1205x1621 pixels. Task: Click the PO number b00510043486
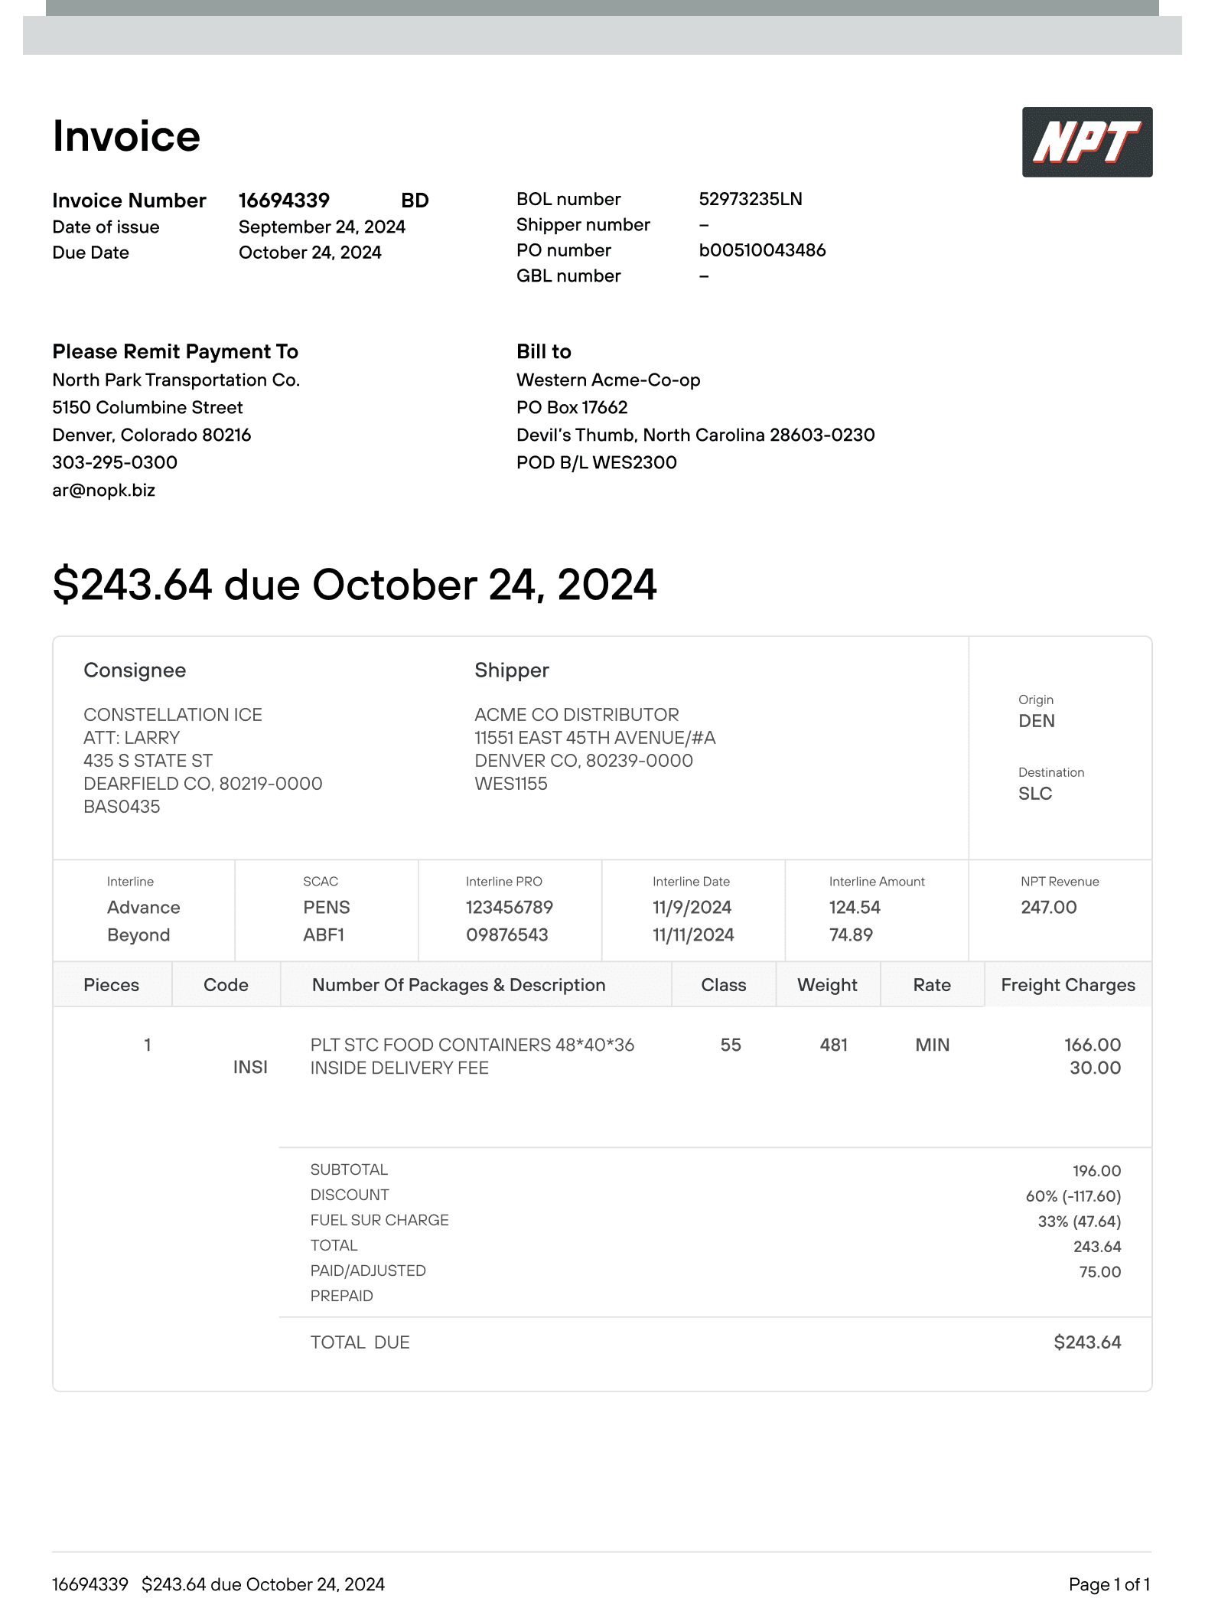coord(762,250)
